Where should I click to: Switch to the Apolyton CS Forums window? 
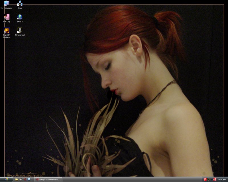(x=48, y=179)
